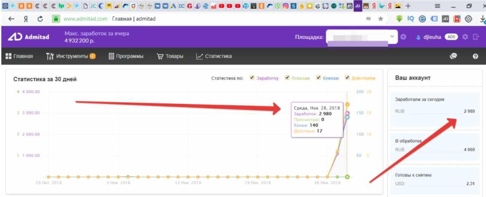
Task: Open account settings gear icon
Action: click(x=464, y=37)
